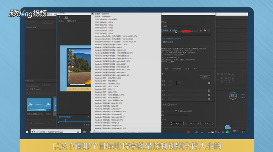Select preset 匹配源 - 中等比特率

pyautogui.click(x=126, y=17)
